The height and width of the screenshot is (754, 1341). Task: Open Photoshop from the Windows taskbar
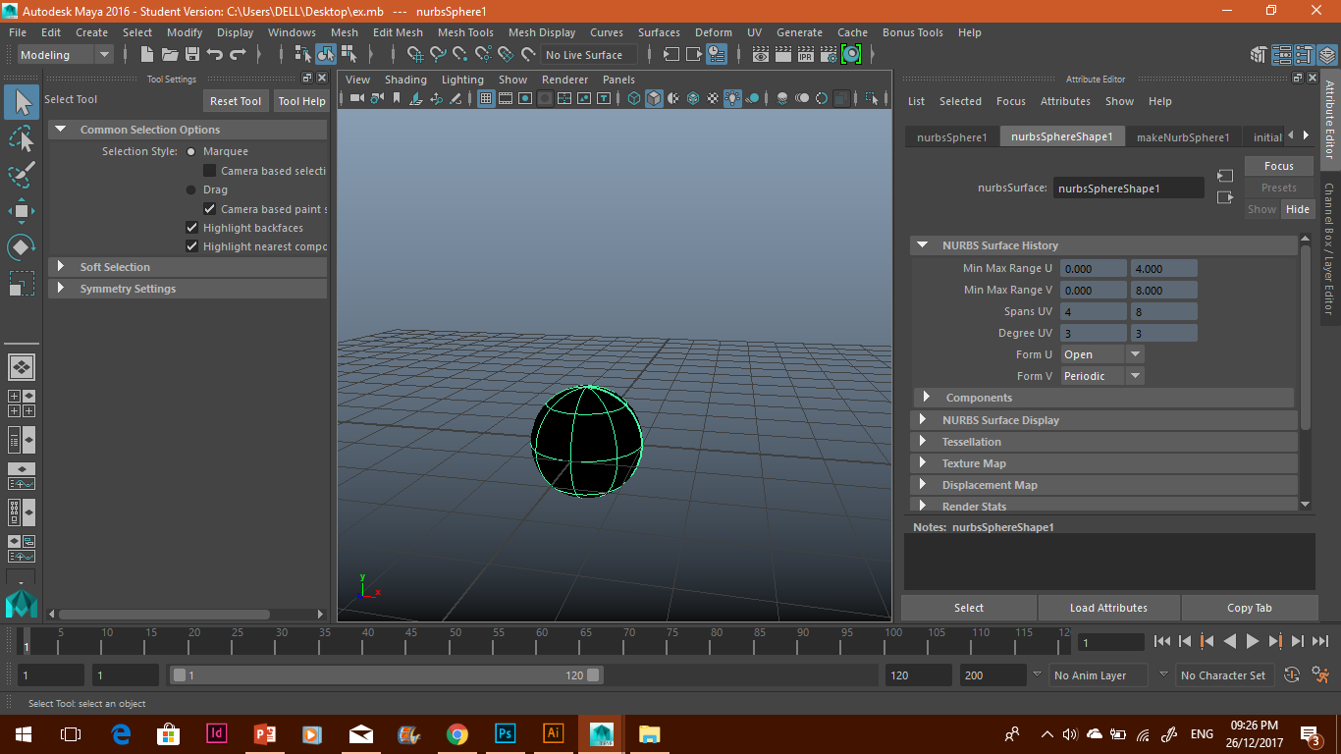pyautogui.click(x=505, y=733)
